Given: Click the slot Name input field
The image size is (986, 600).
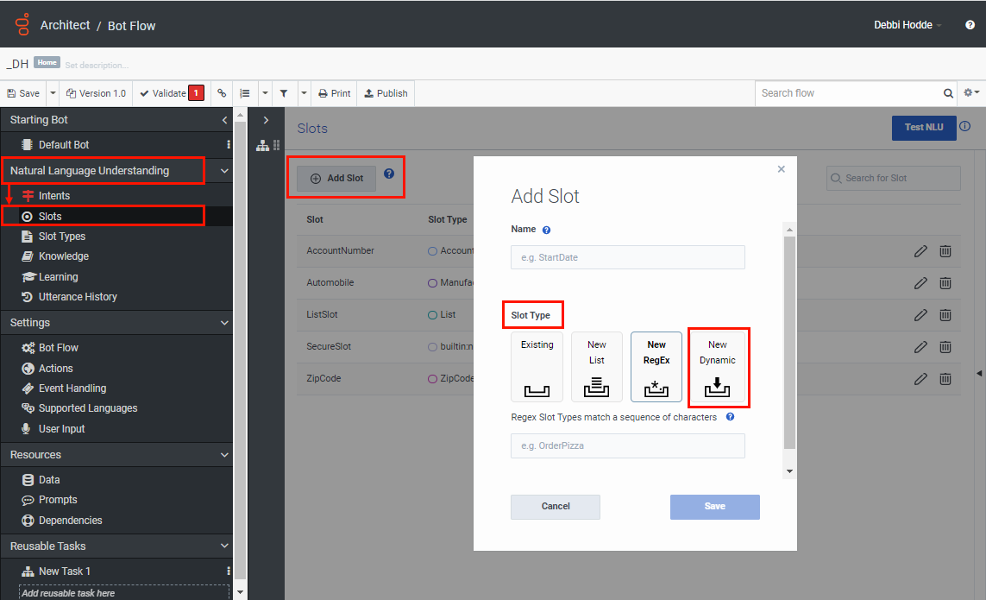Looking at the screenshot, I should tap(627, 257).
